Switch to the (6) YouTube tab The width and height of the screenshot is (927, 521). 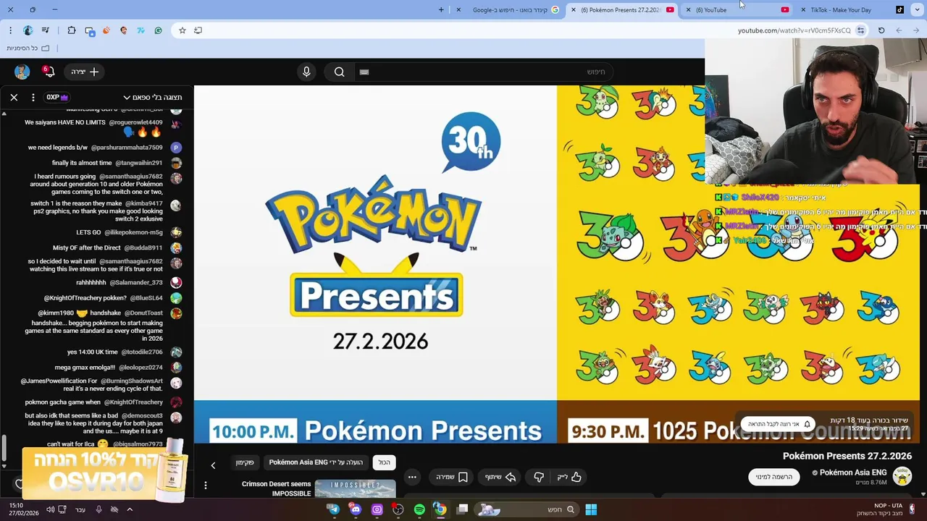[x=737, y=10]
